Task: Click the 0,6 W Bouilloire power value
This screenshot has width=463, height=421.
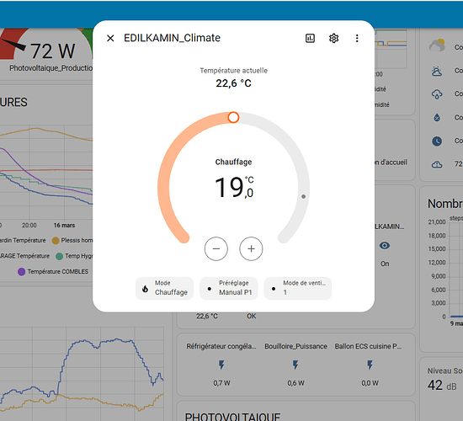Action: pos(295,383)
